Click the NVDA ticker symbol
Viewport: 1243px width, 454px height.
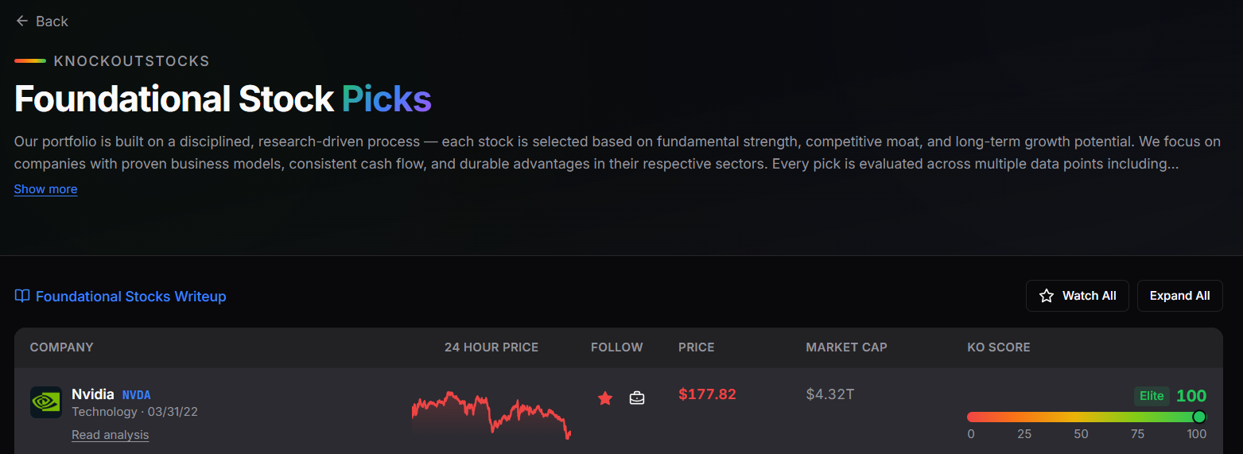tap(136, 395)
